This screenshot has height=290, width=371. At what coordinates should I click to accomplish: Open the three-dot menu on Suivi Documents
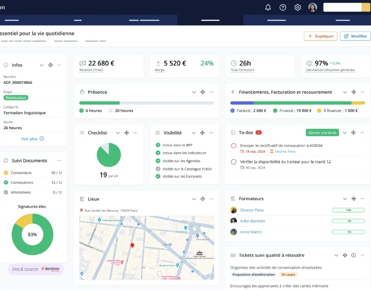pyautogui.click(x=59, y=161)
